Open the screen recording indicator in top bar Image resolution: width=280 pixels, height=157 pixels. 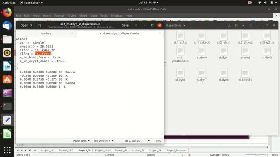250,3
